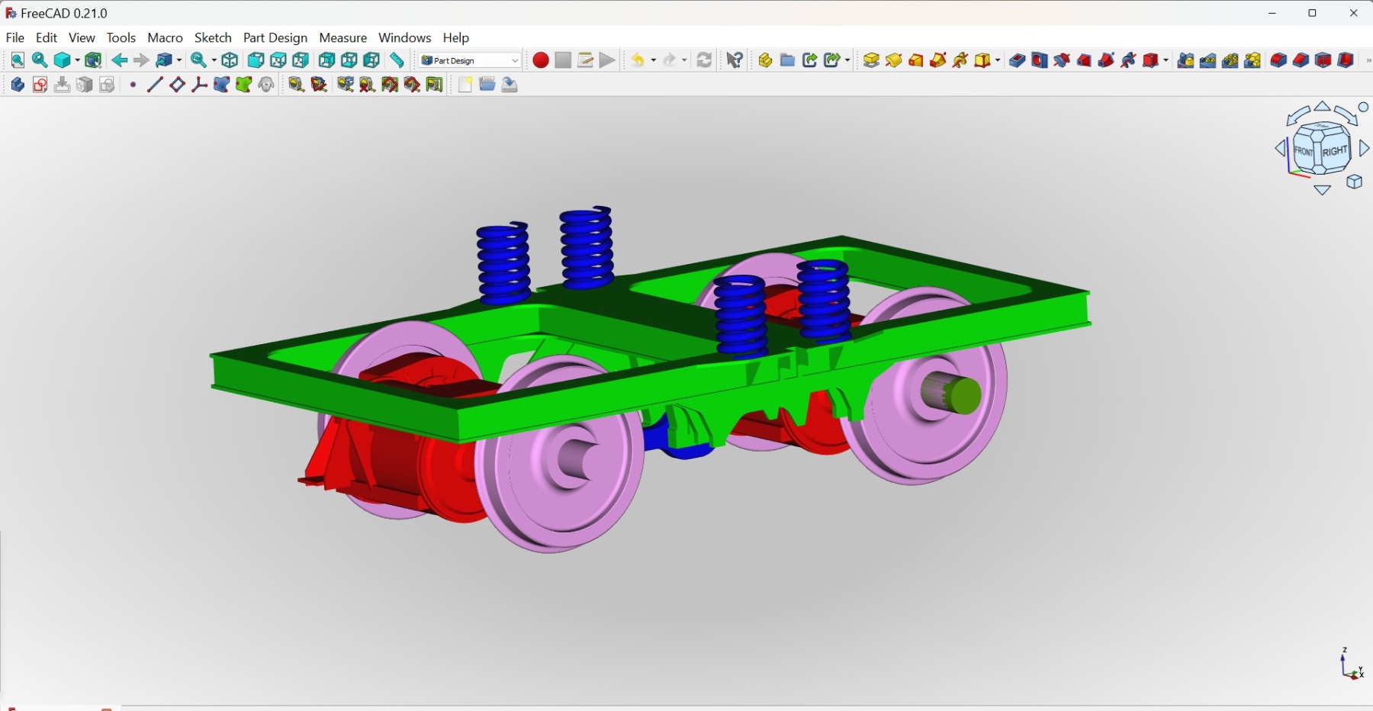
Task: Create a new sketch
Action: coord(40,85)
